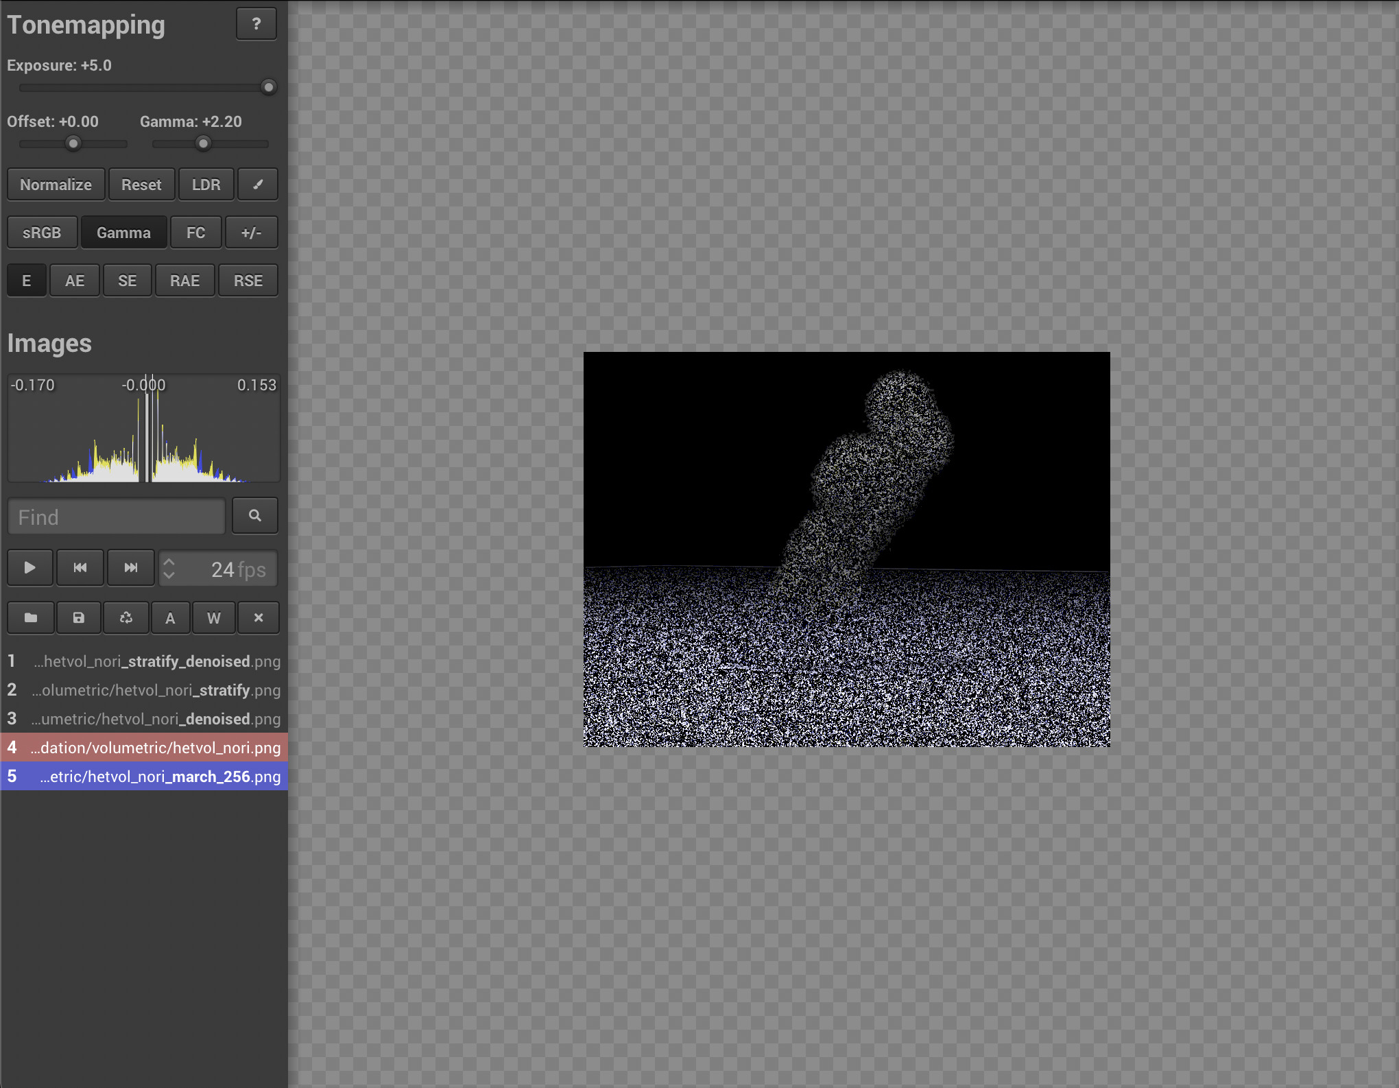Image resolution: width=1399 pixels, height=1088 pixels.
Task: Focus the Find filter text field
Action: click(x=117, y=517)
